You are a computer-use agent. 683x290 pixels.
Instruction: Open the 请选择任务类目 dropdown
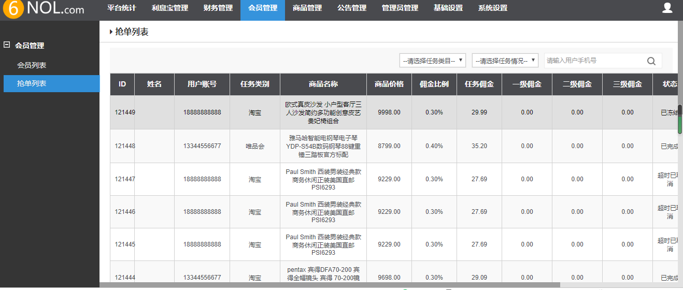tap(432, 61)
